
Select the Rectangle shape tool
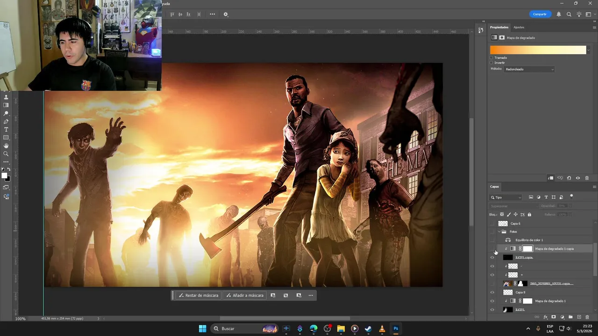pos(6,138)
